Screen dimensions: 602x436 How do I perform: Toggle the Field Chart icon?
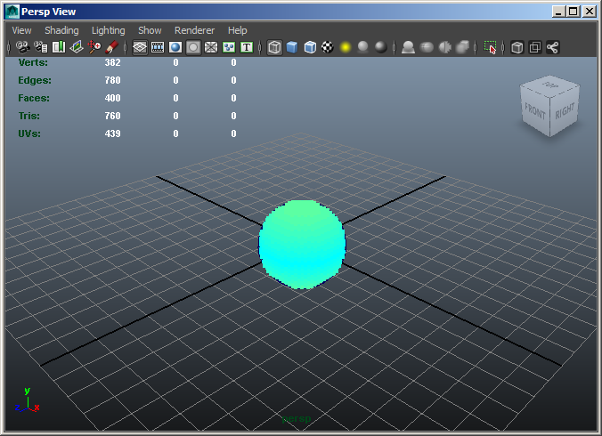tap(211, 47)
